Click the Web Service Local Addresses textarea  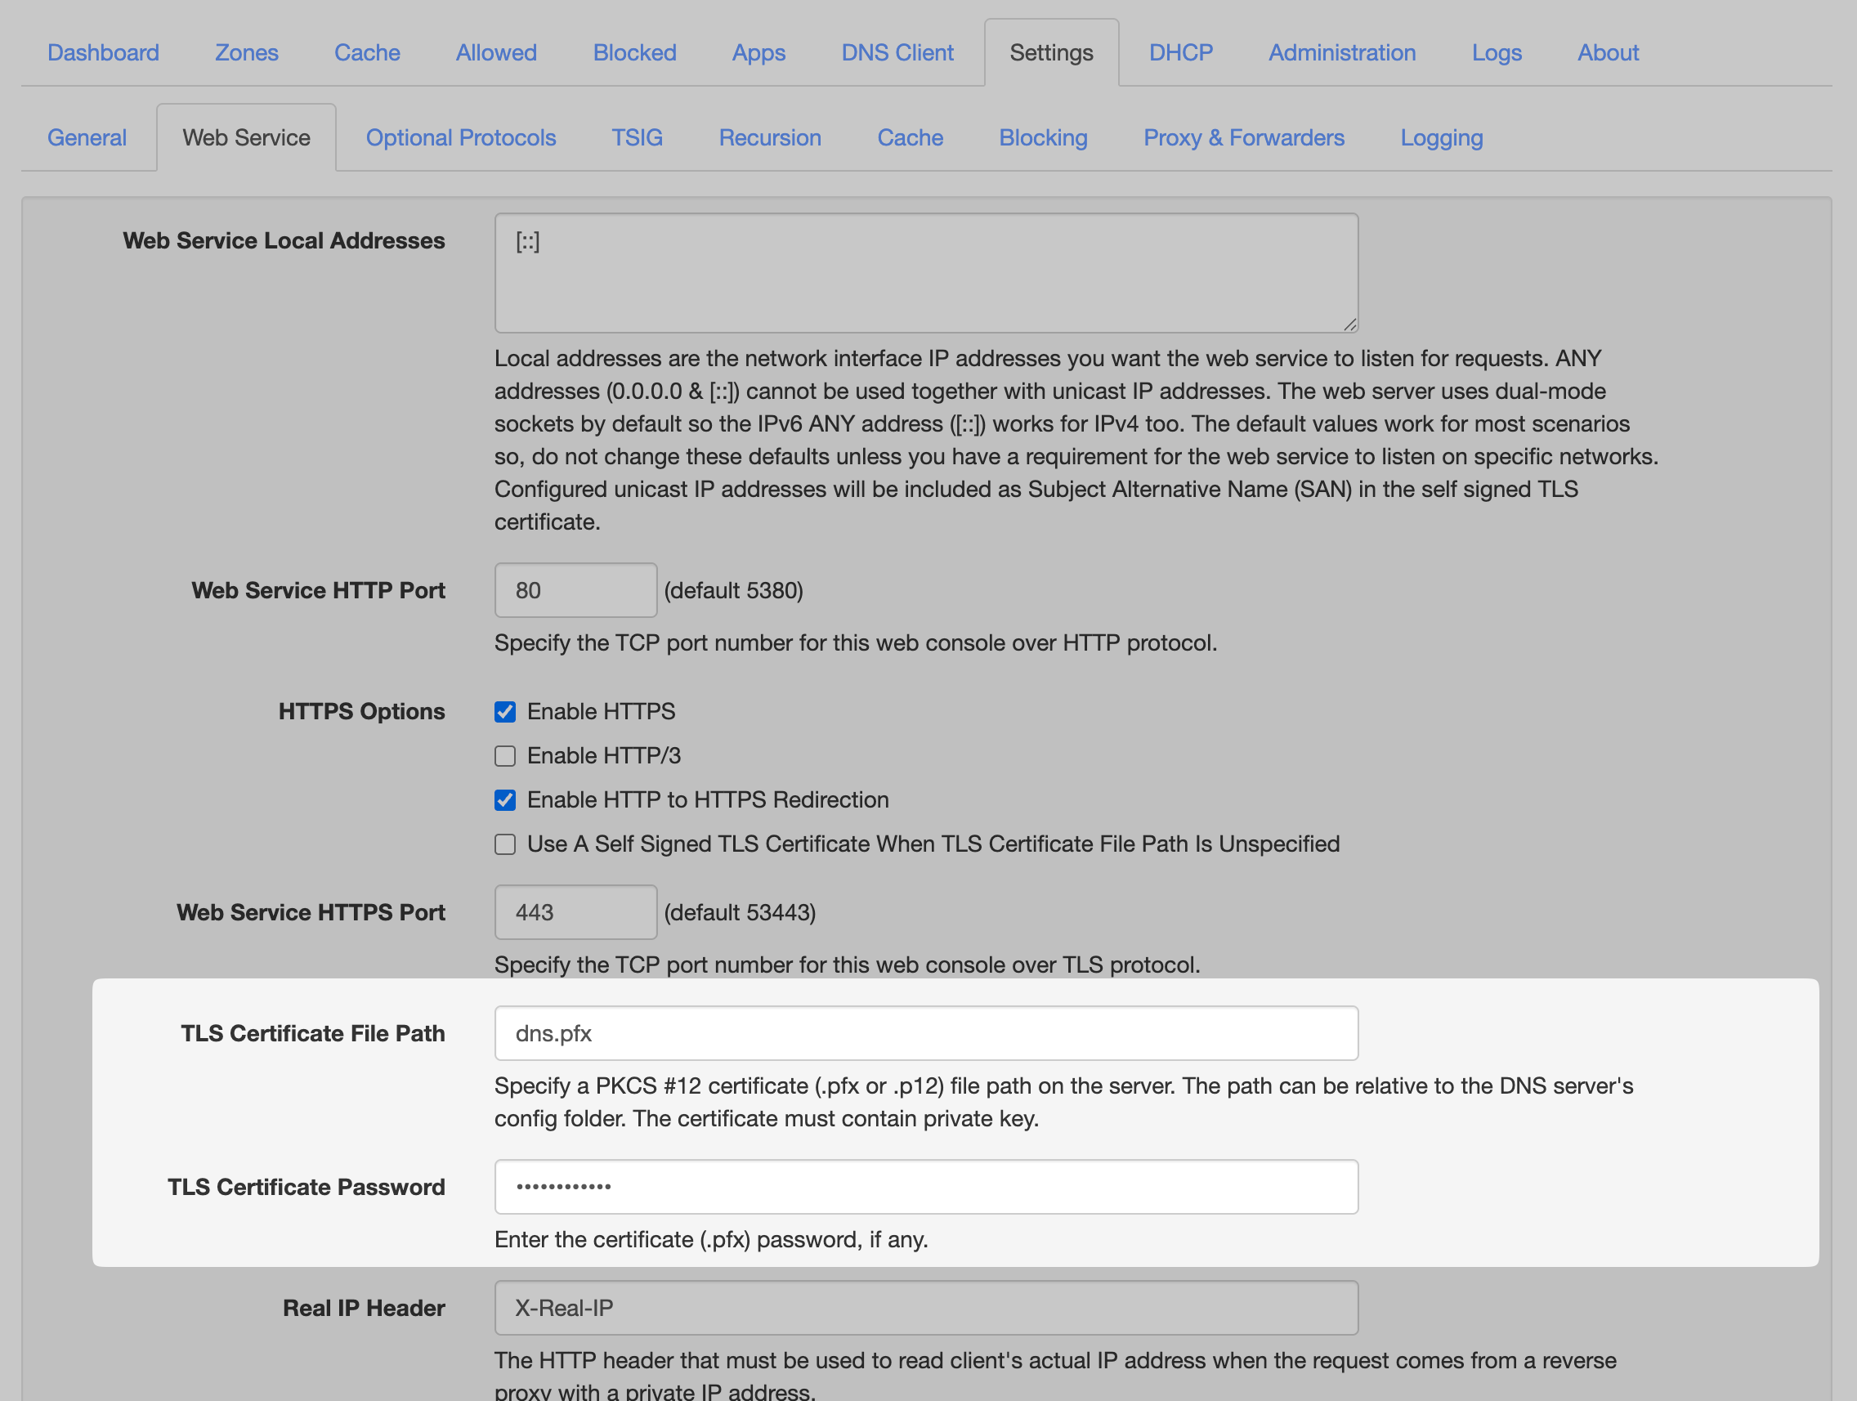[x=925, y=273]
